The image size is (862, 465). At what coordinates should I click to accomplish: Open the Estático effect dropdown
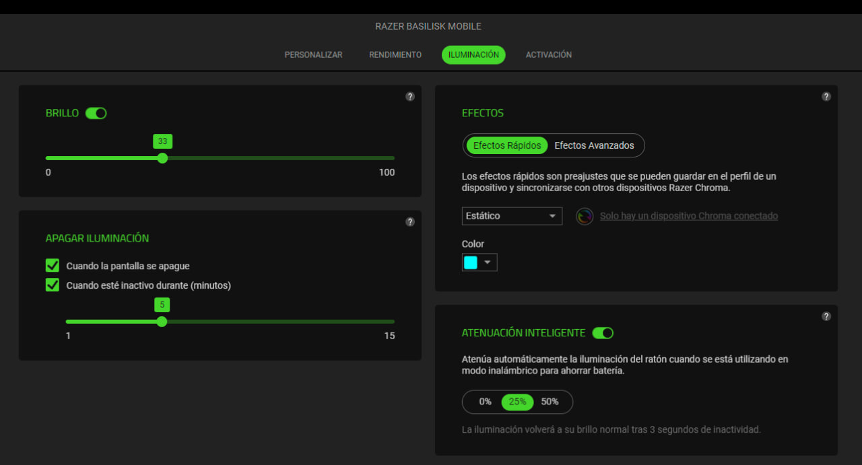[x=512, y=216]
